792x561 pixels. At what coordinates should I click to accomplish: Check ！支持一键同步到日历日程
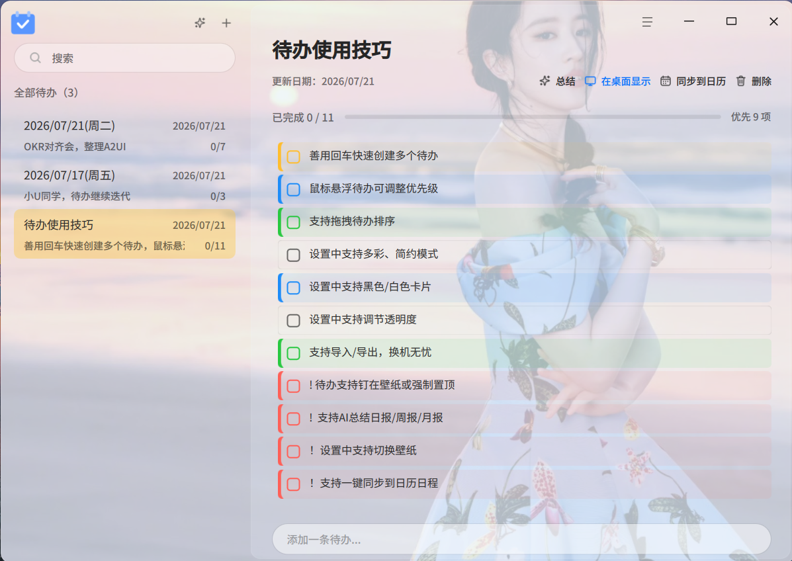click(x=294, y=484)
